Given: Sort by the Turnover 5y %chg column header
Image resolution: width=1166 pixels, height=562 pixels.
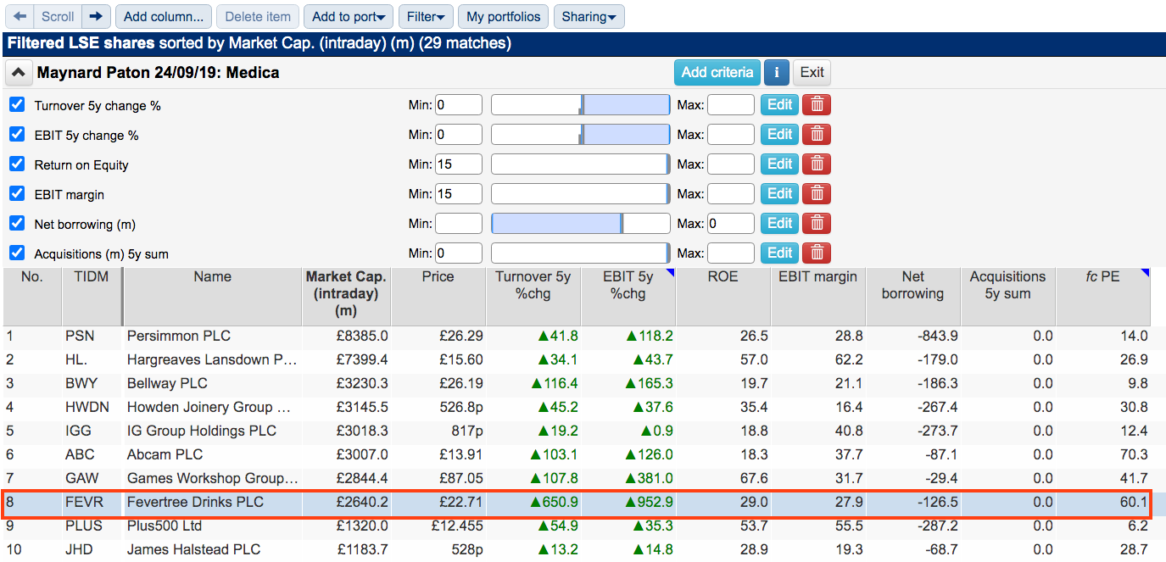Looking at the screenshot, I should [533, 296].
